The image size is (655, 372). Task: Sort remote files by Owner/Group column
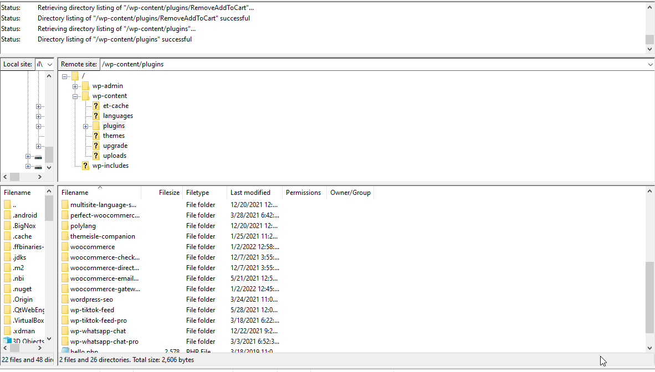(350, 193)
